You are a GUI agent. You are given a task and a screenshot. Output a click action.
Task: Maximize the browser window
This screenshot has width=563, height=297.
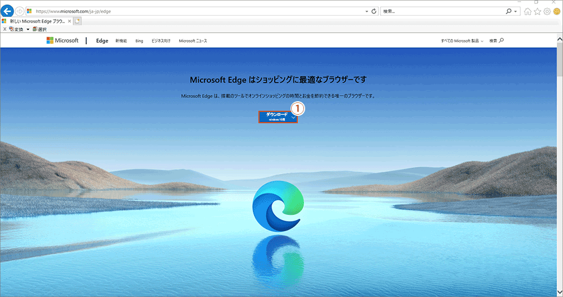[537, 2]
